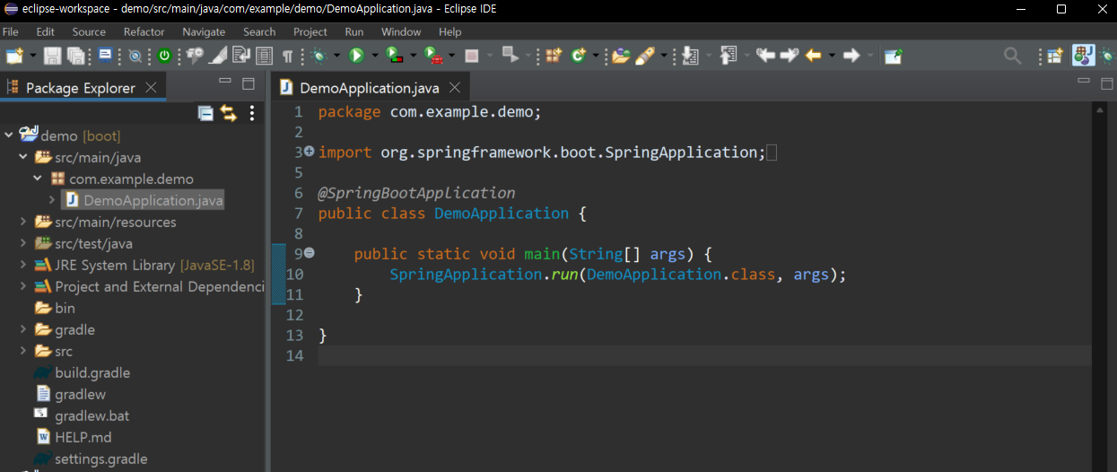Image resolution: width=1117 pixels, height=472 pixels.
Task: Jump to Last Edit Location arrow
Action: [765, 56]
